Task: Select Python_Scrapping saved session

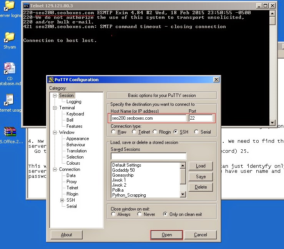Action: (129, 195)
